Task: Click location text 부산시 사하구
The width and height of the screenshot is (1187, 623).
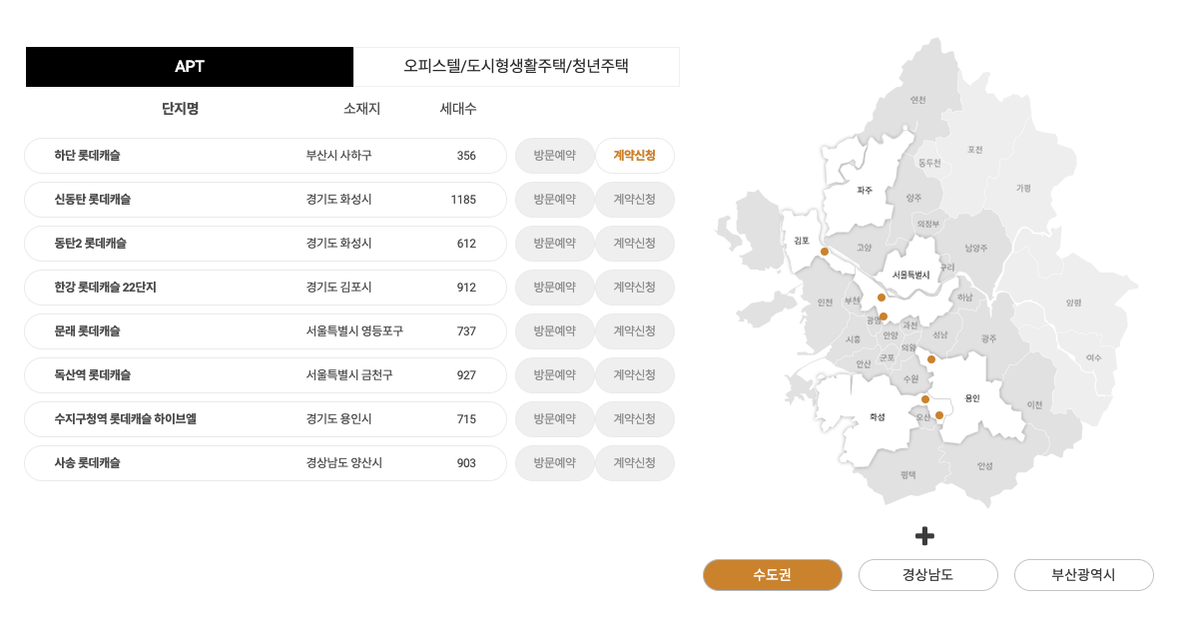Action: pos(339,155)
